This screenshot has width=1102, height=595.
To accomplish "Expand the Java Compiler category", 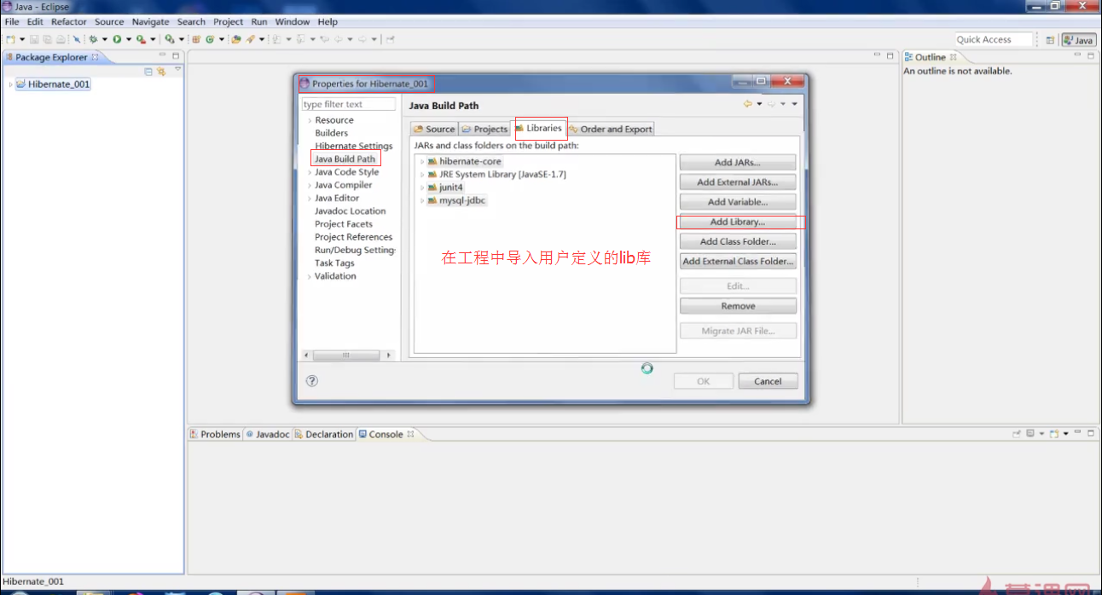I will click(x=310, y=185).
